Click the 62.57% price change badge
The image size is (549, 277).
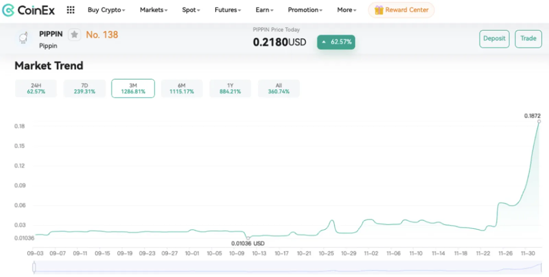click(x=336, y=42)
